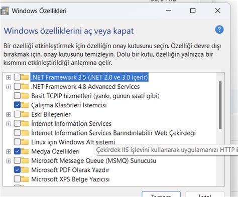Select Çalışma Klasörleri İstemcisi row text
The image size is (238, 197).
69,105
